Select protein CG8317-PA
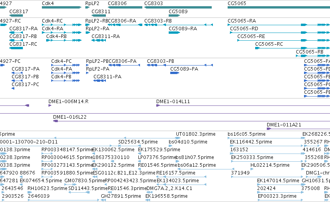Screen dimensions: 330x202 click(x=17, y=73)
